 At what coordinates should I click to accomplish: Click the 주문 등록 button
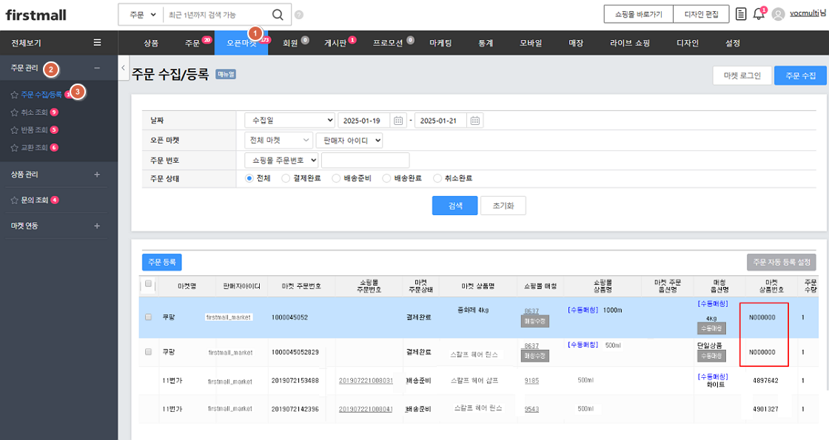click(162, 262)
